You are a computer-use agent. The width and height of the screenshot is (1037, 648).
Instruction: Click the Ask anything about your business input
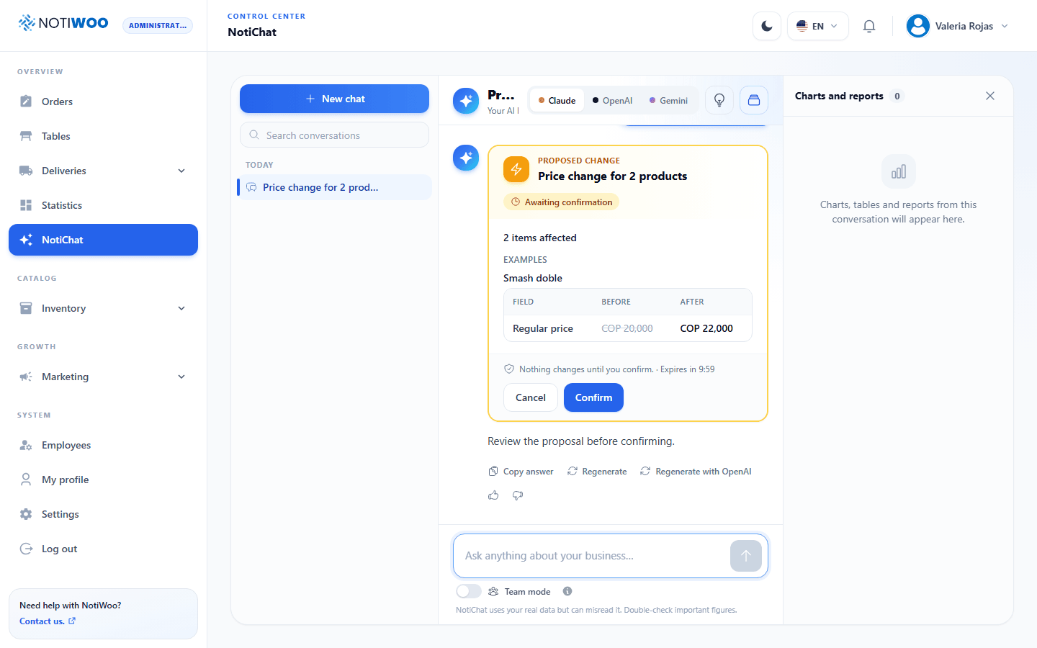592,556
